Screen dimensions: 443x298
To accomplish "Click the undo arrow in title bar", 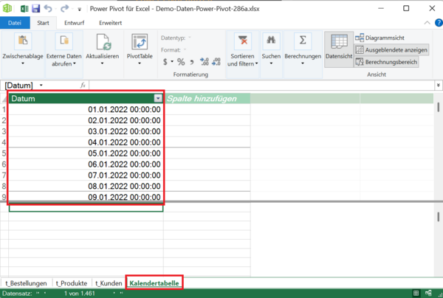I will 47,8.
